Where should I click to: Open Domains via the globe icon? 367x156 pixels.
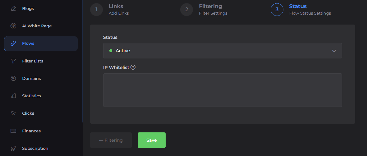(x=13, y=79)
